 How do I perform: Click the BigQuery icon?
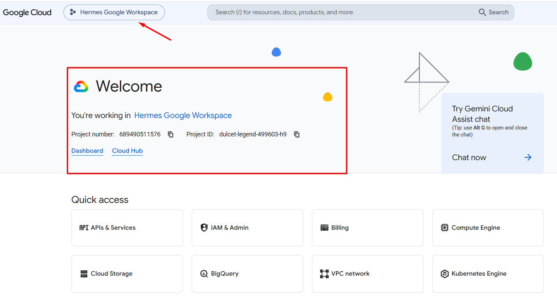click(204, 274)
